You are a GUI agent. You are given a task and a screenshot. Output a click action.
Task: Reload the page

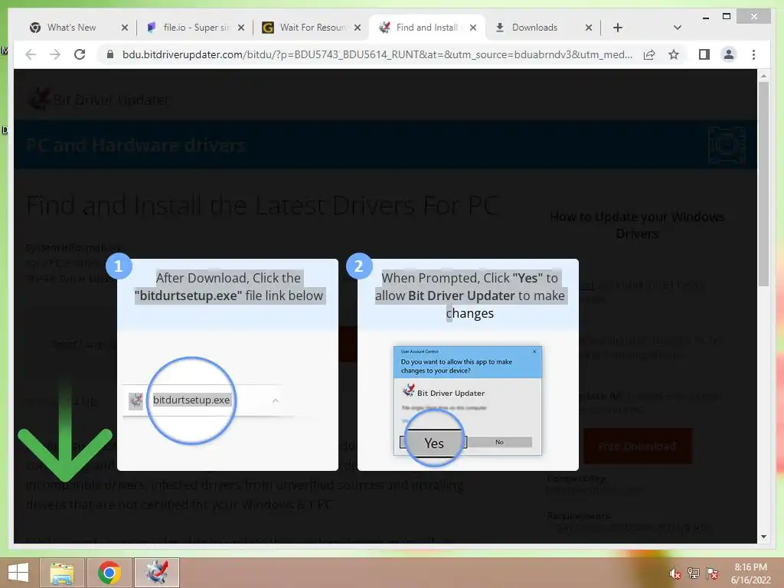tap(80, 54)
